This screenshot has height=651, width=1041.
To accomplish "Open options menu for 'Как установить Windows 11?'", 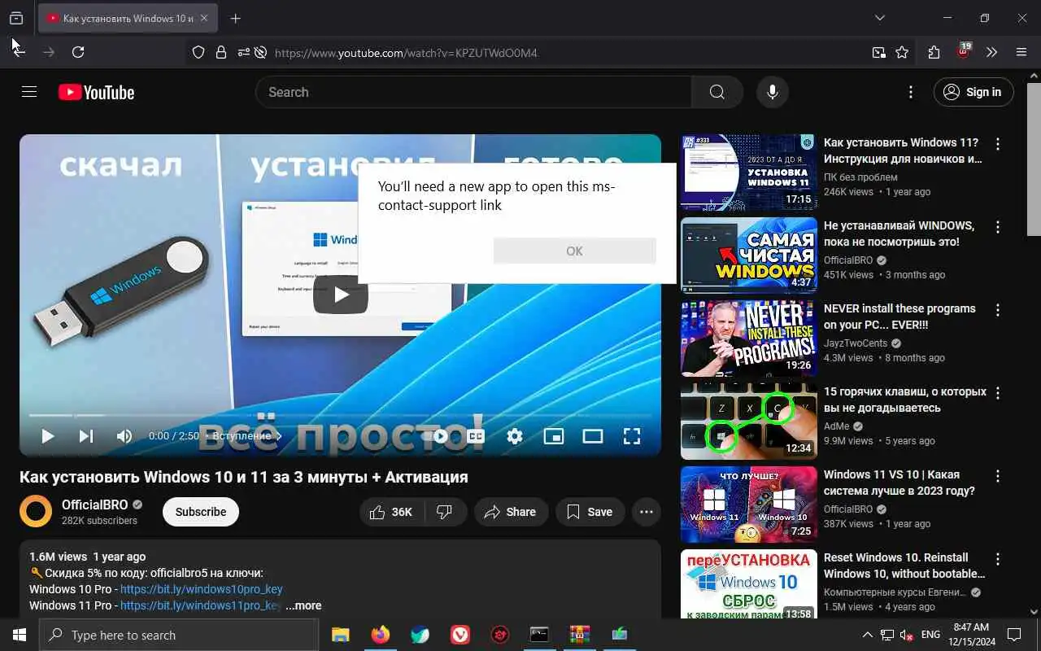I will point(998,144).
